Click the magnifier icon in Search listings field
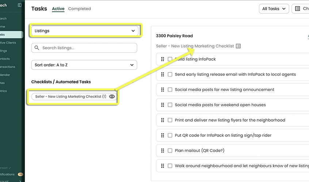This screenshot has height=182, width=309. point(37,48)
